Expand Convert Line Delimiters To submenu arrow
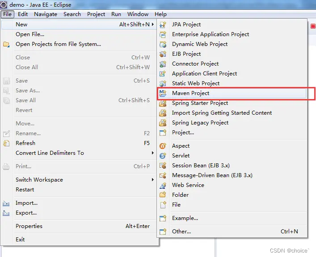Viewport: 316px width, 257px height. tap(153, 153)
